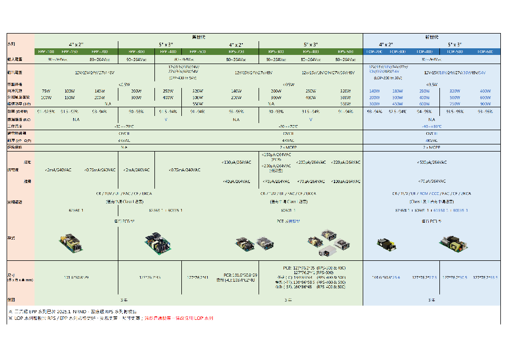Select the LOP-200 blue header cell

(x=375, y=52)
